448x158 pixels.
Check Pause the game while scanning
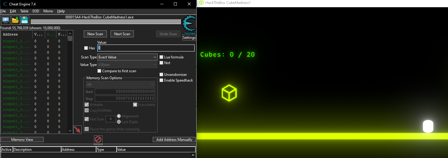(x=87, y=129)
